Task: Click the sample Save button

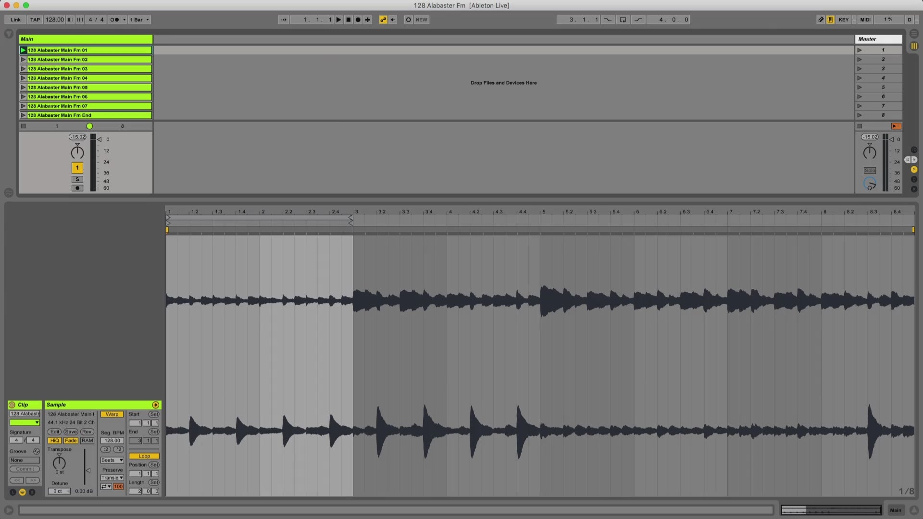Action: coord(71,432)
